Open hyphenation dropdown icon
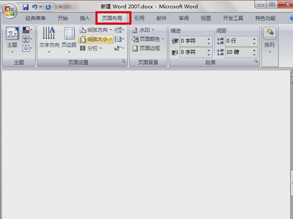This screenshot has height=219, width=293. 119,48
